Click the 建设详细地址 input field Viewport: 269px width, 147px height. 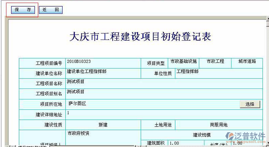(164, 114)
